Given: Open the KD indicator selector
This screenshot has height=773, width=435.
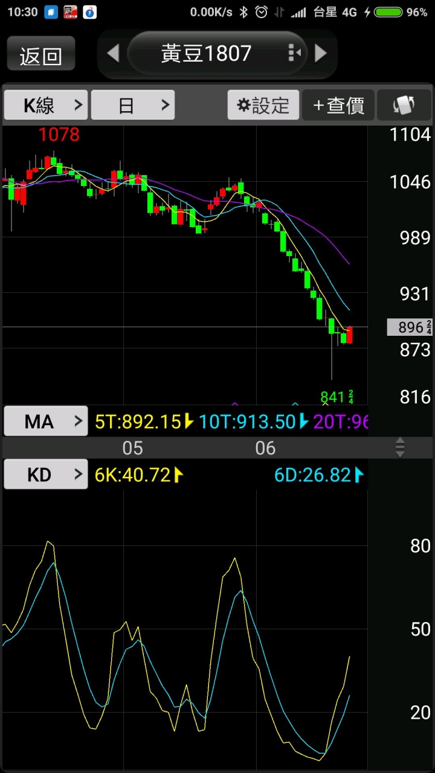Looking at the screenshot, I should (x=46, y=475).
